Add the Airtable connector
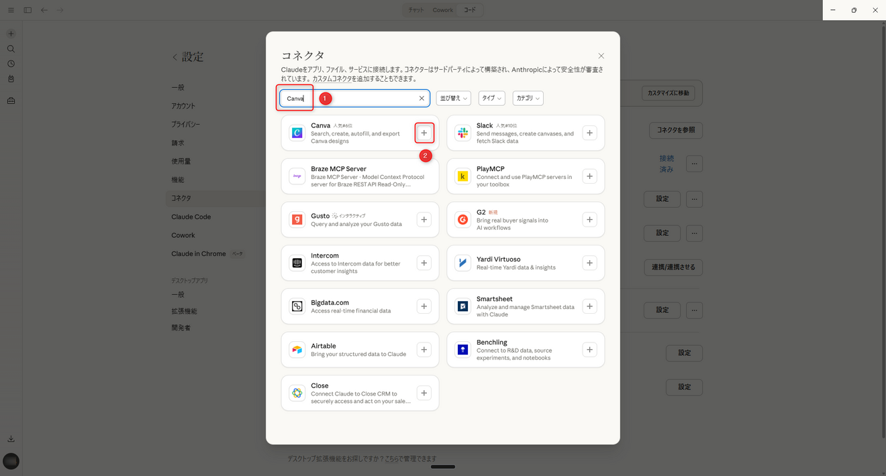The image size is (886, 476). pos(424,349)
